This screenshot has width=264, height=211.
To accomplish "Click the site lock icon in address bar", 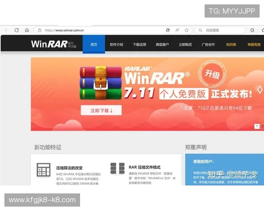I will pos(40,30).
